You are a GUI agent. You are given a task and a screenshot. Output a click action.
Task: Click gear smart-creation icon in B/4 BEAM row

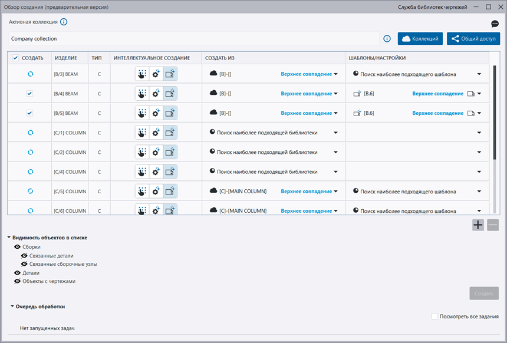tap(156, 94)
